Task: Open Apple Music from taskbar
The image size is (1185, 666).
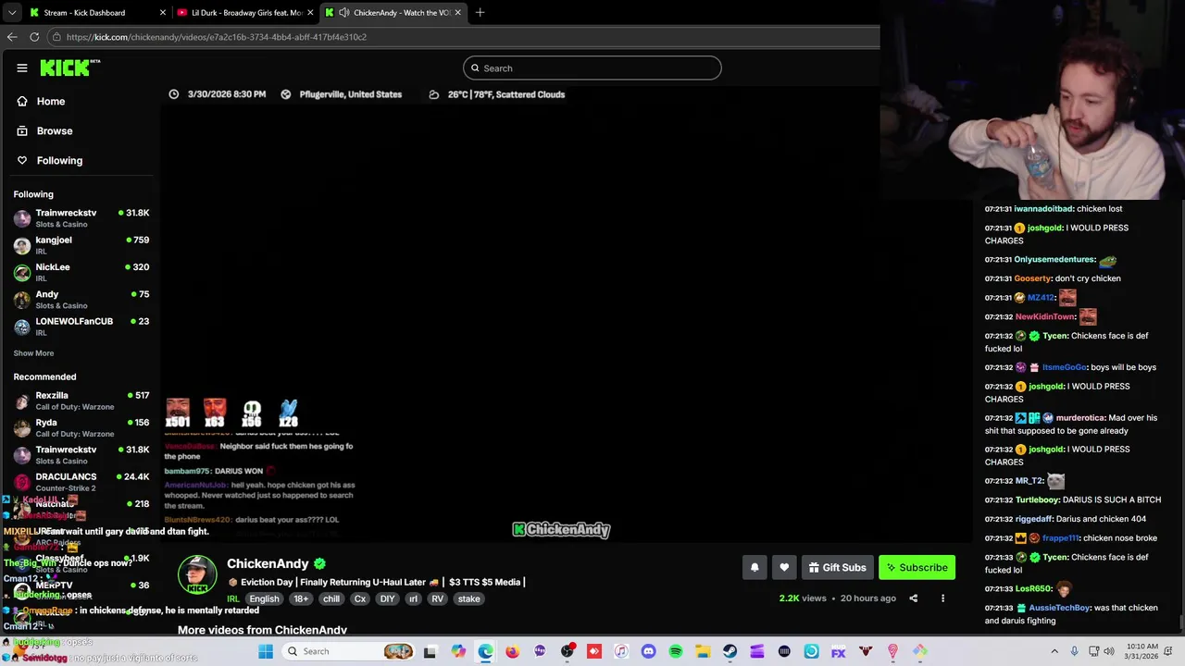Action: (x=621, y=651)
